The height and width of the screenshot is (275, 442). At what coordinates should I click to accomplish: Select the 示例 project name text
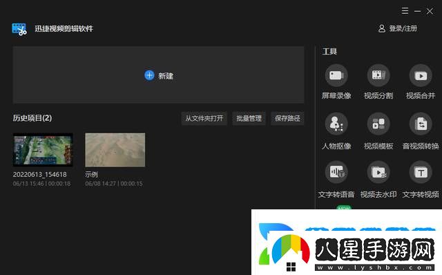[91, 175]
